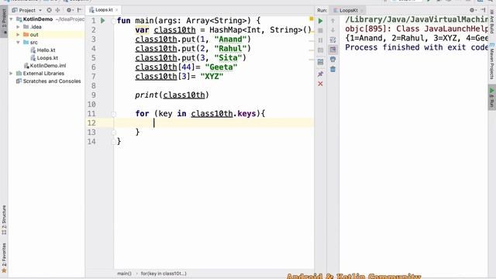Click the Collapse All icon in Project panel
Viewport: 496px width, 279px height.
point(57,10)
